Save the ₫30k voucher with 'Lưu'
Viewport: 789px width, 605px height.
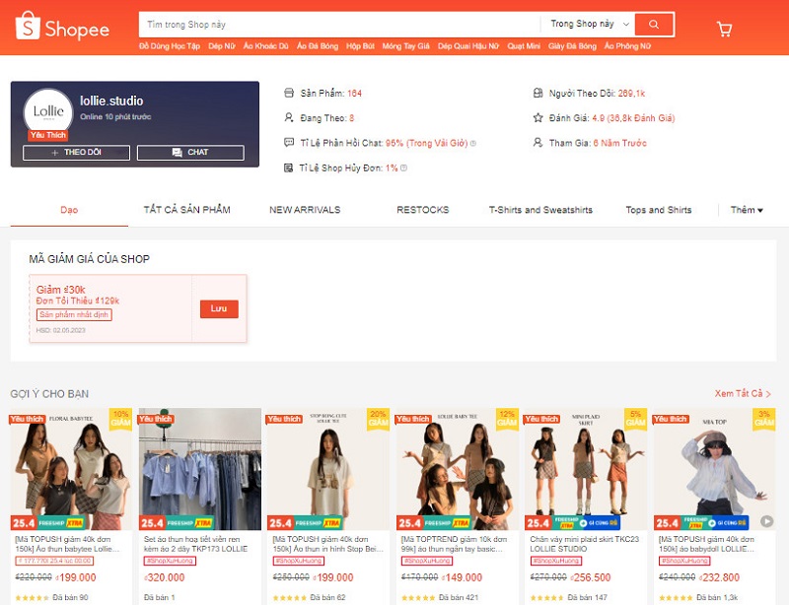[219, 308]
